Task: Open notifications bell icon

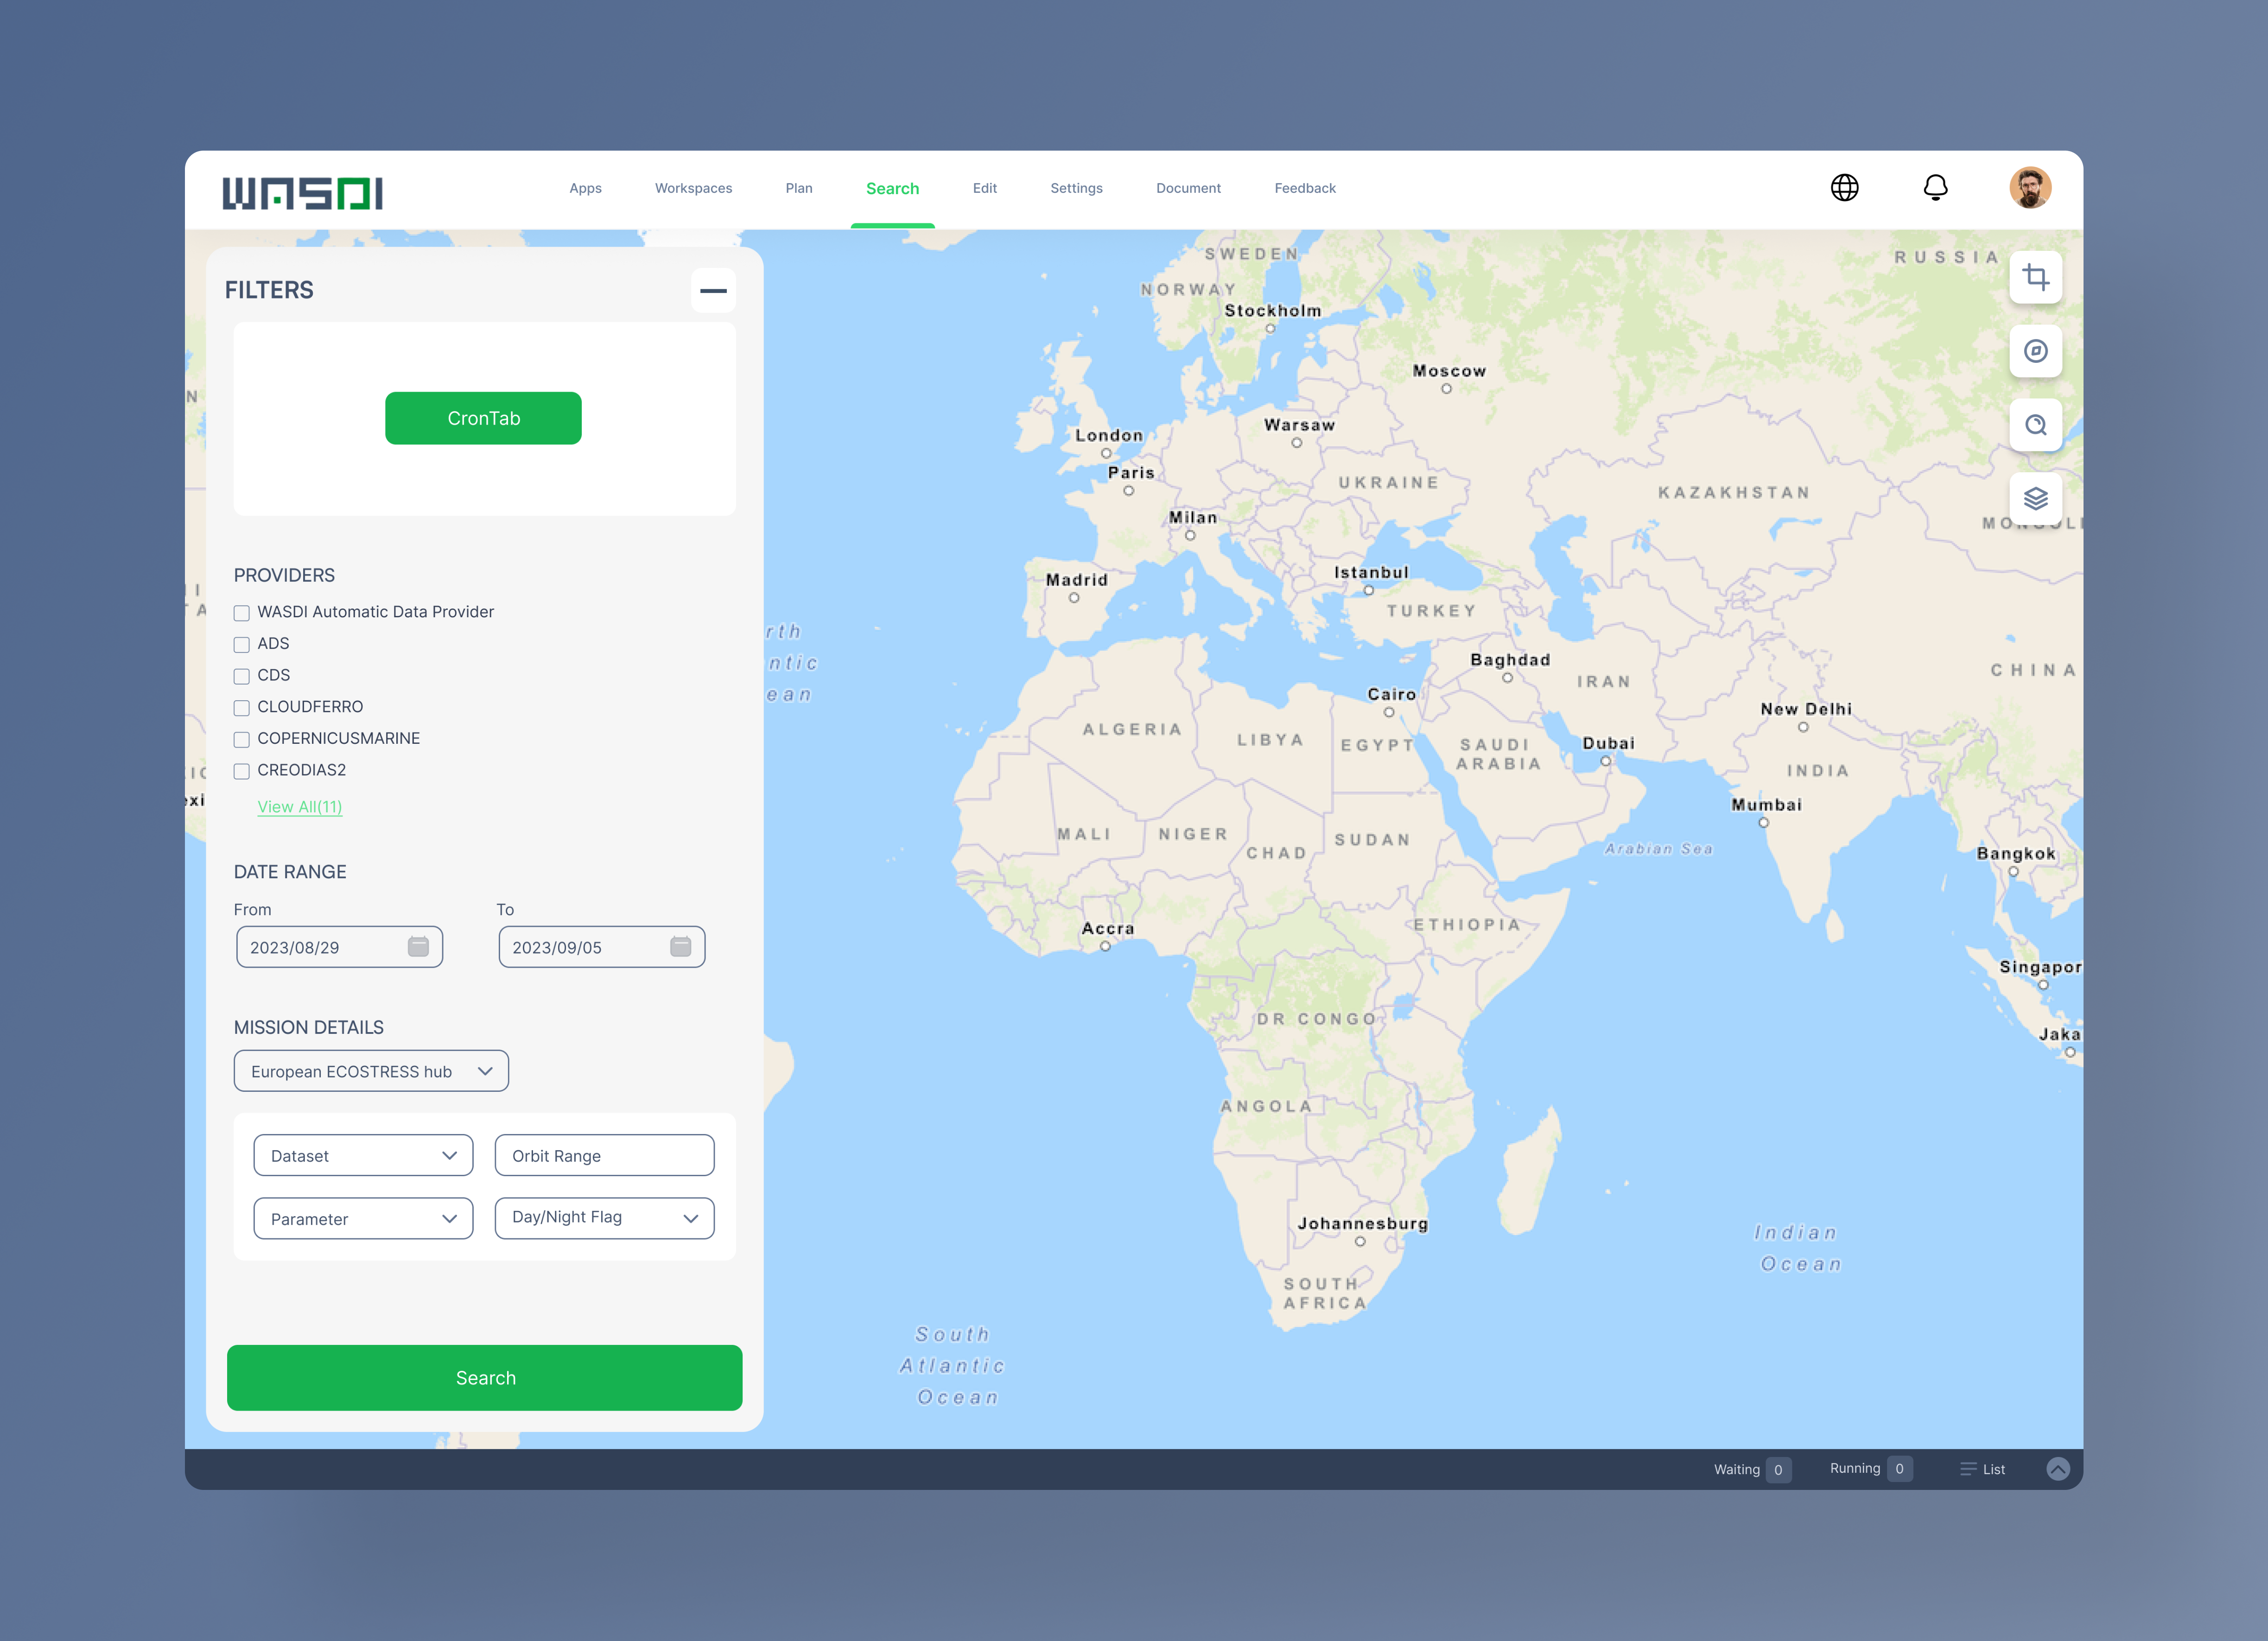Action: 1935,188
